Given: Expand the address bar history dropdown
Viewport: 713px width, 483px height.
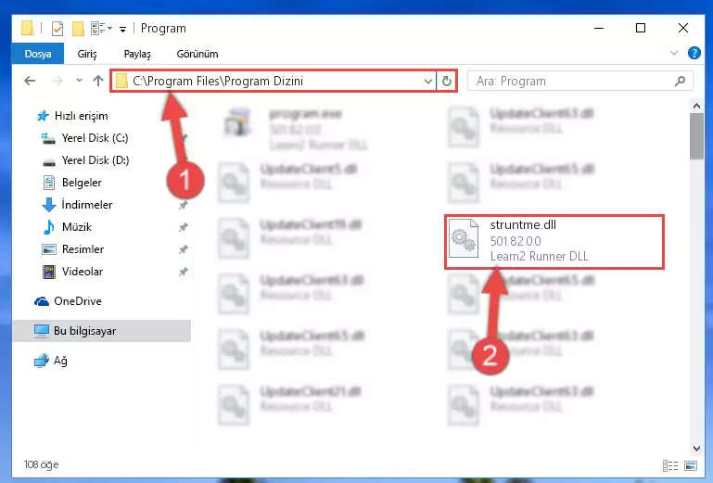Looking at the screenshot, I should [x=427, y=82].
